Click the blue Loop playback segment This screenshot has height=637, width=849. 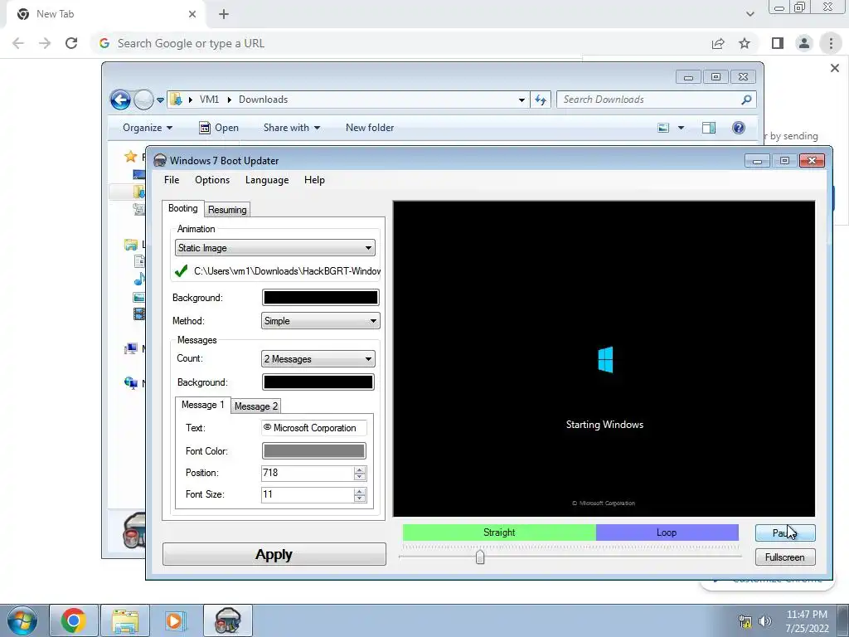coord(667,532)
